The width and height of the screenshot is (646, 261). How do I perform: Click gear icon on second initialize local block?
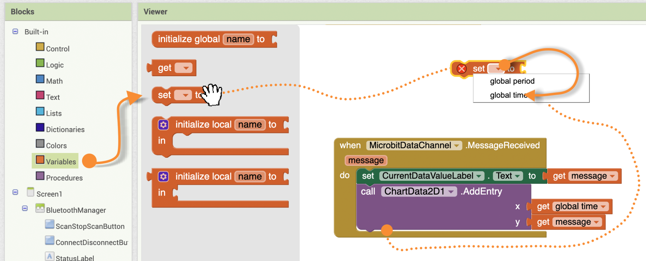(163, 177)
